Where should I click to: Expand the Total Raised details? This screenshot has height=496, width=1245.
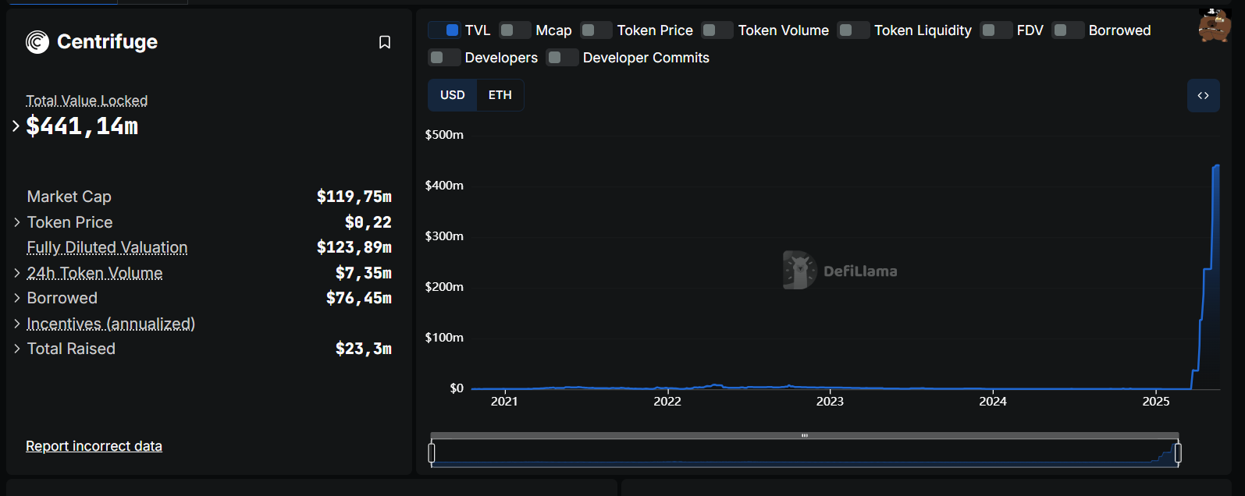(x=17, y=349)
